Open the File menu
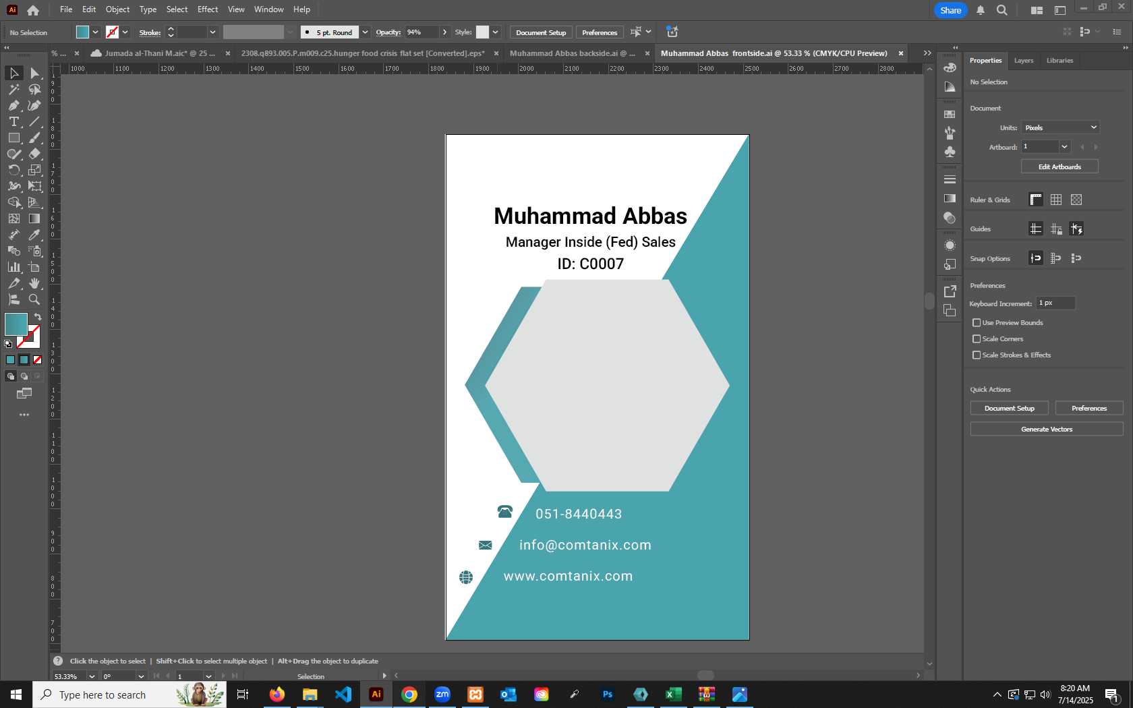This screenshot has height=708, width=1133. click(66, 9)
